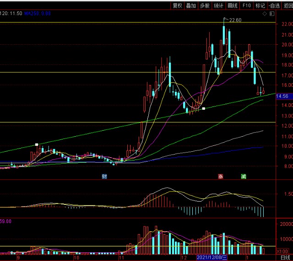
Task: Click the 返回 back button
Action: tap(288, 5)
